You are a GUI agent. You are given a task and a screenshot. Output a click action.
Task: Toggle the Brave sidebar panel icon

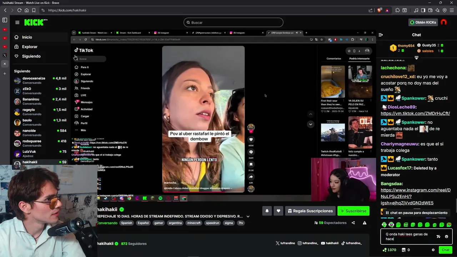point(423,10)
